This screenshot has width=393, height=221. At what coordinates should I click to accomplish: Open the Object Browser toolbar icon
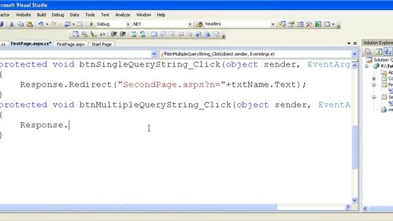click(x=300, y=25)
